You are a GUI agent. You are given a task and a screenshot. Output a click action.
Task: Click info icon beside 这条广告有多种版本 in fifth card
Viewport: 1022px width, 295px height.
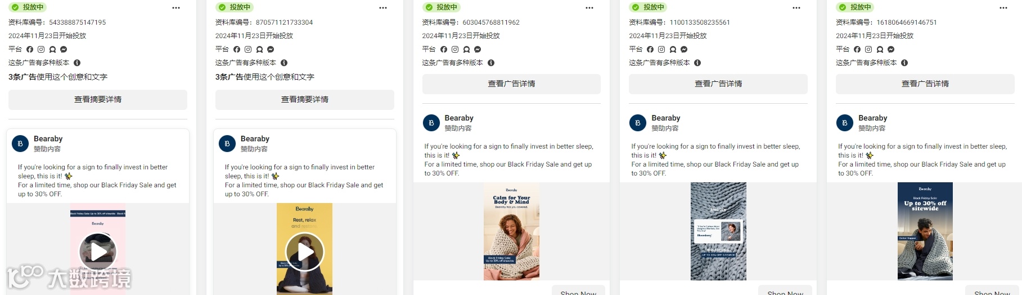point(904,63)
